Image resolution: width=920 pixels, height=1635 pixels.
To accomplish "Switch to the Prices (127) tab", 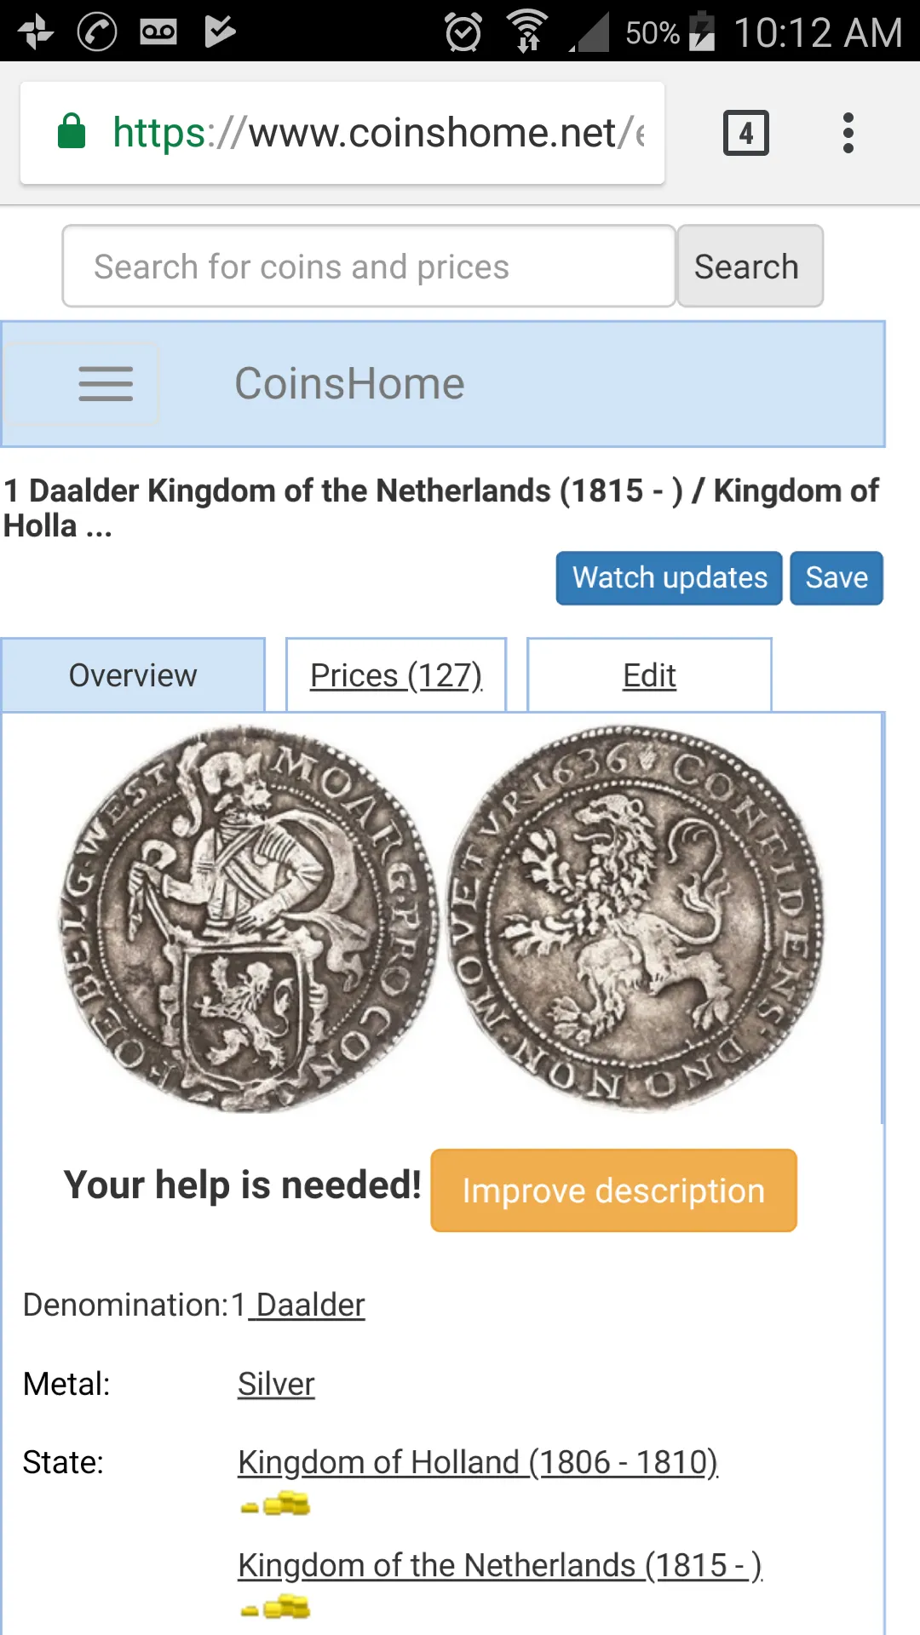I will click(396, 675).
